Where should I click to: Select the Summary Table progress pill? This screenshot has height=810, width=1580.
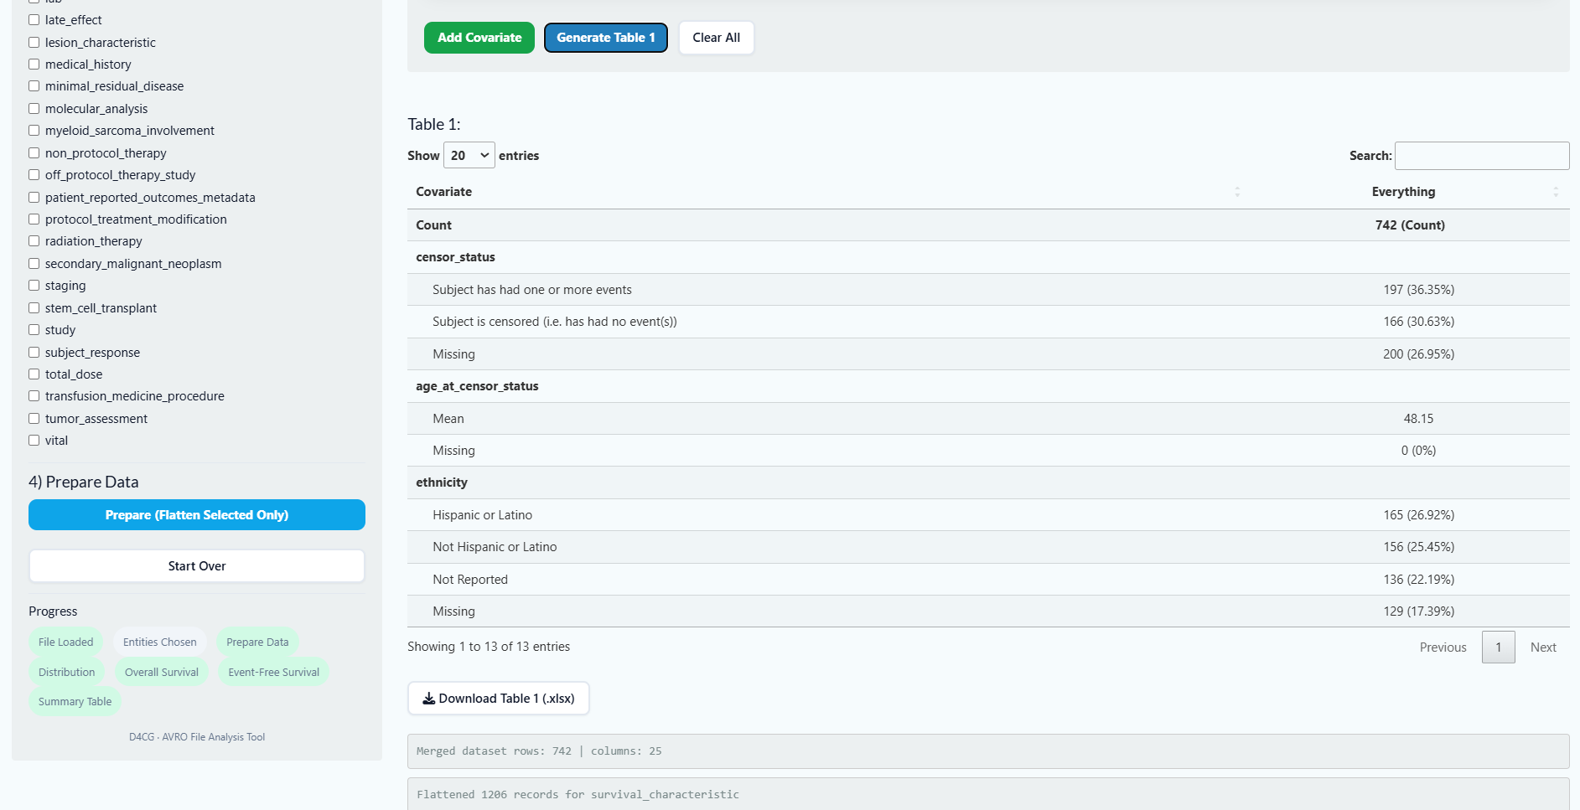coord(75,702)
